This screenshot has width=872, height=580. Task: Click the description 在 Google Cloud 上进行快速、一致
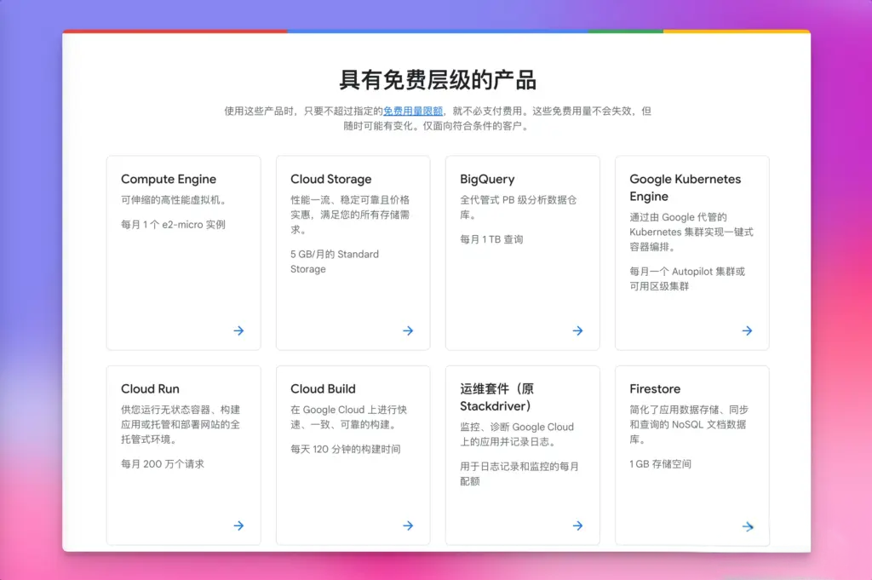point(348,417)
